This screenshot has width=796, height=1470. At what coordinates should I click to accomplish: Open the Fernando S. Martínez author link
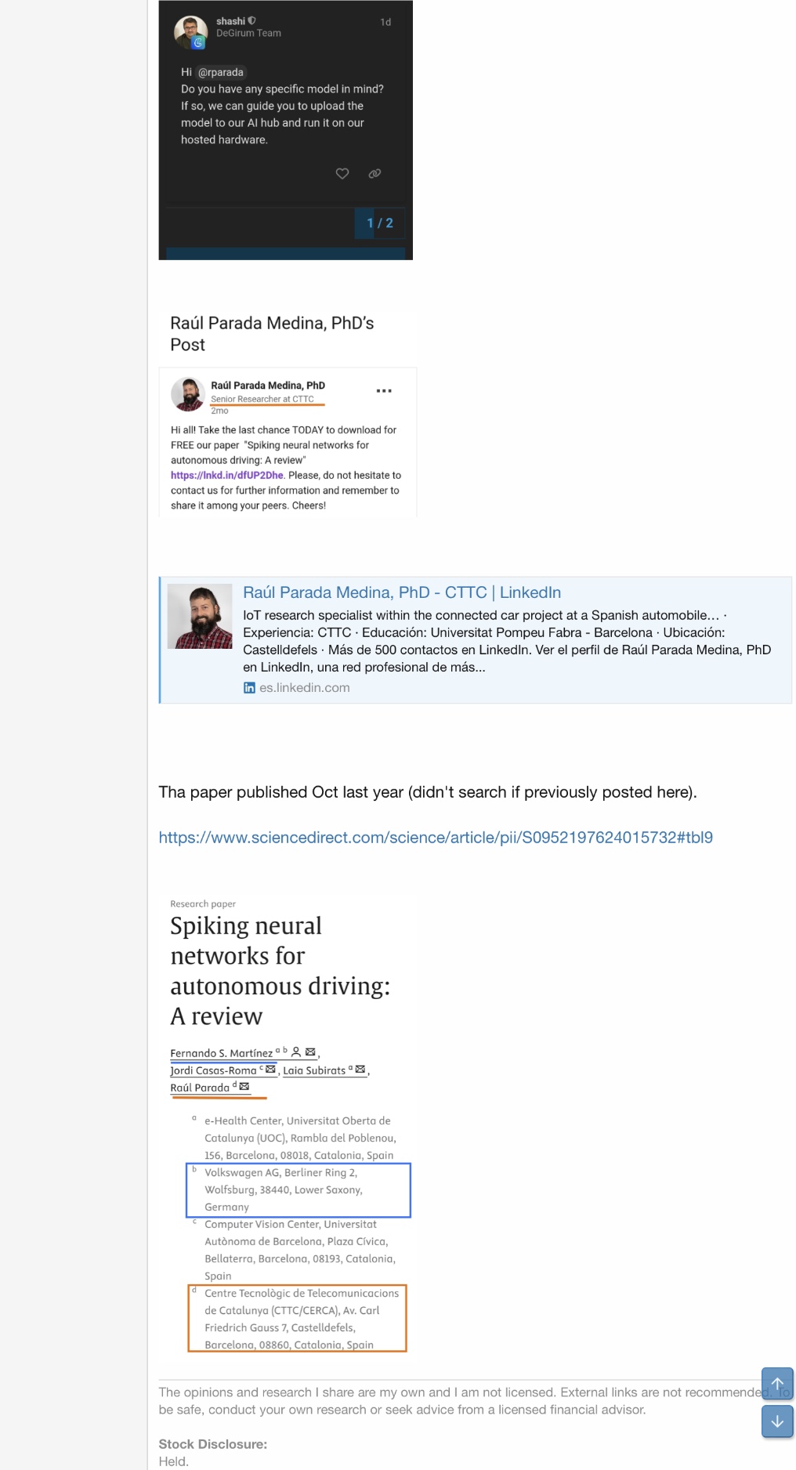pyautogui.click(x=222, y=1053)
